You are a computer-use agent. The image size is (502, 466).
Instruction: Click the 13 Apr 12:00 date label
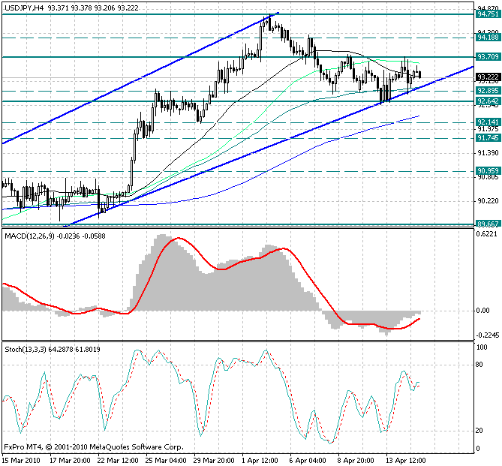[406, 461]
